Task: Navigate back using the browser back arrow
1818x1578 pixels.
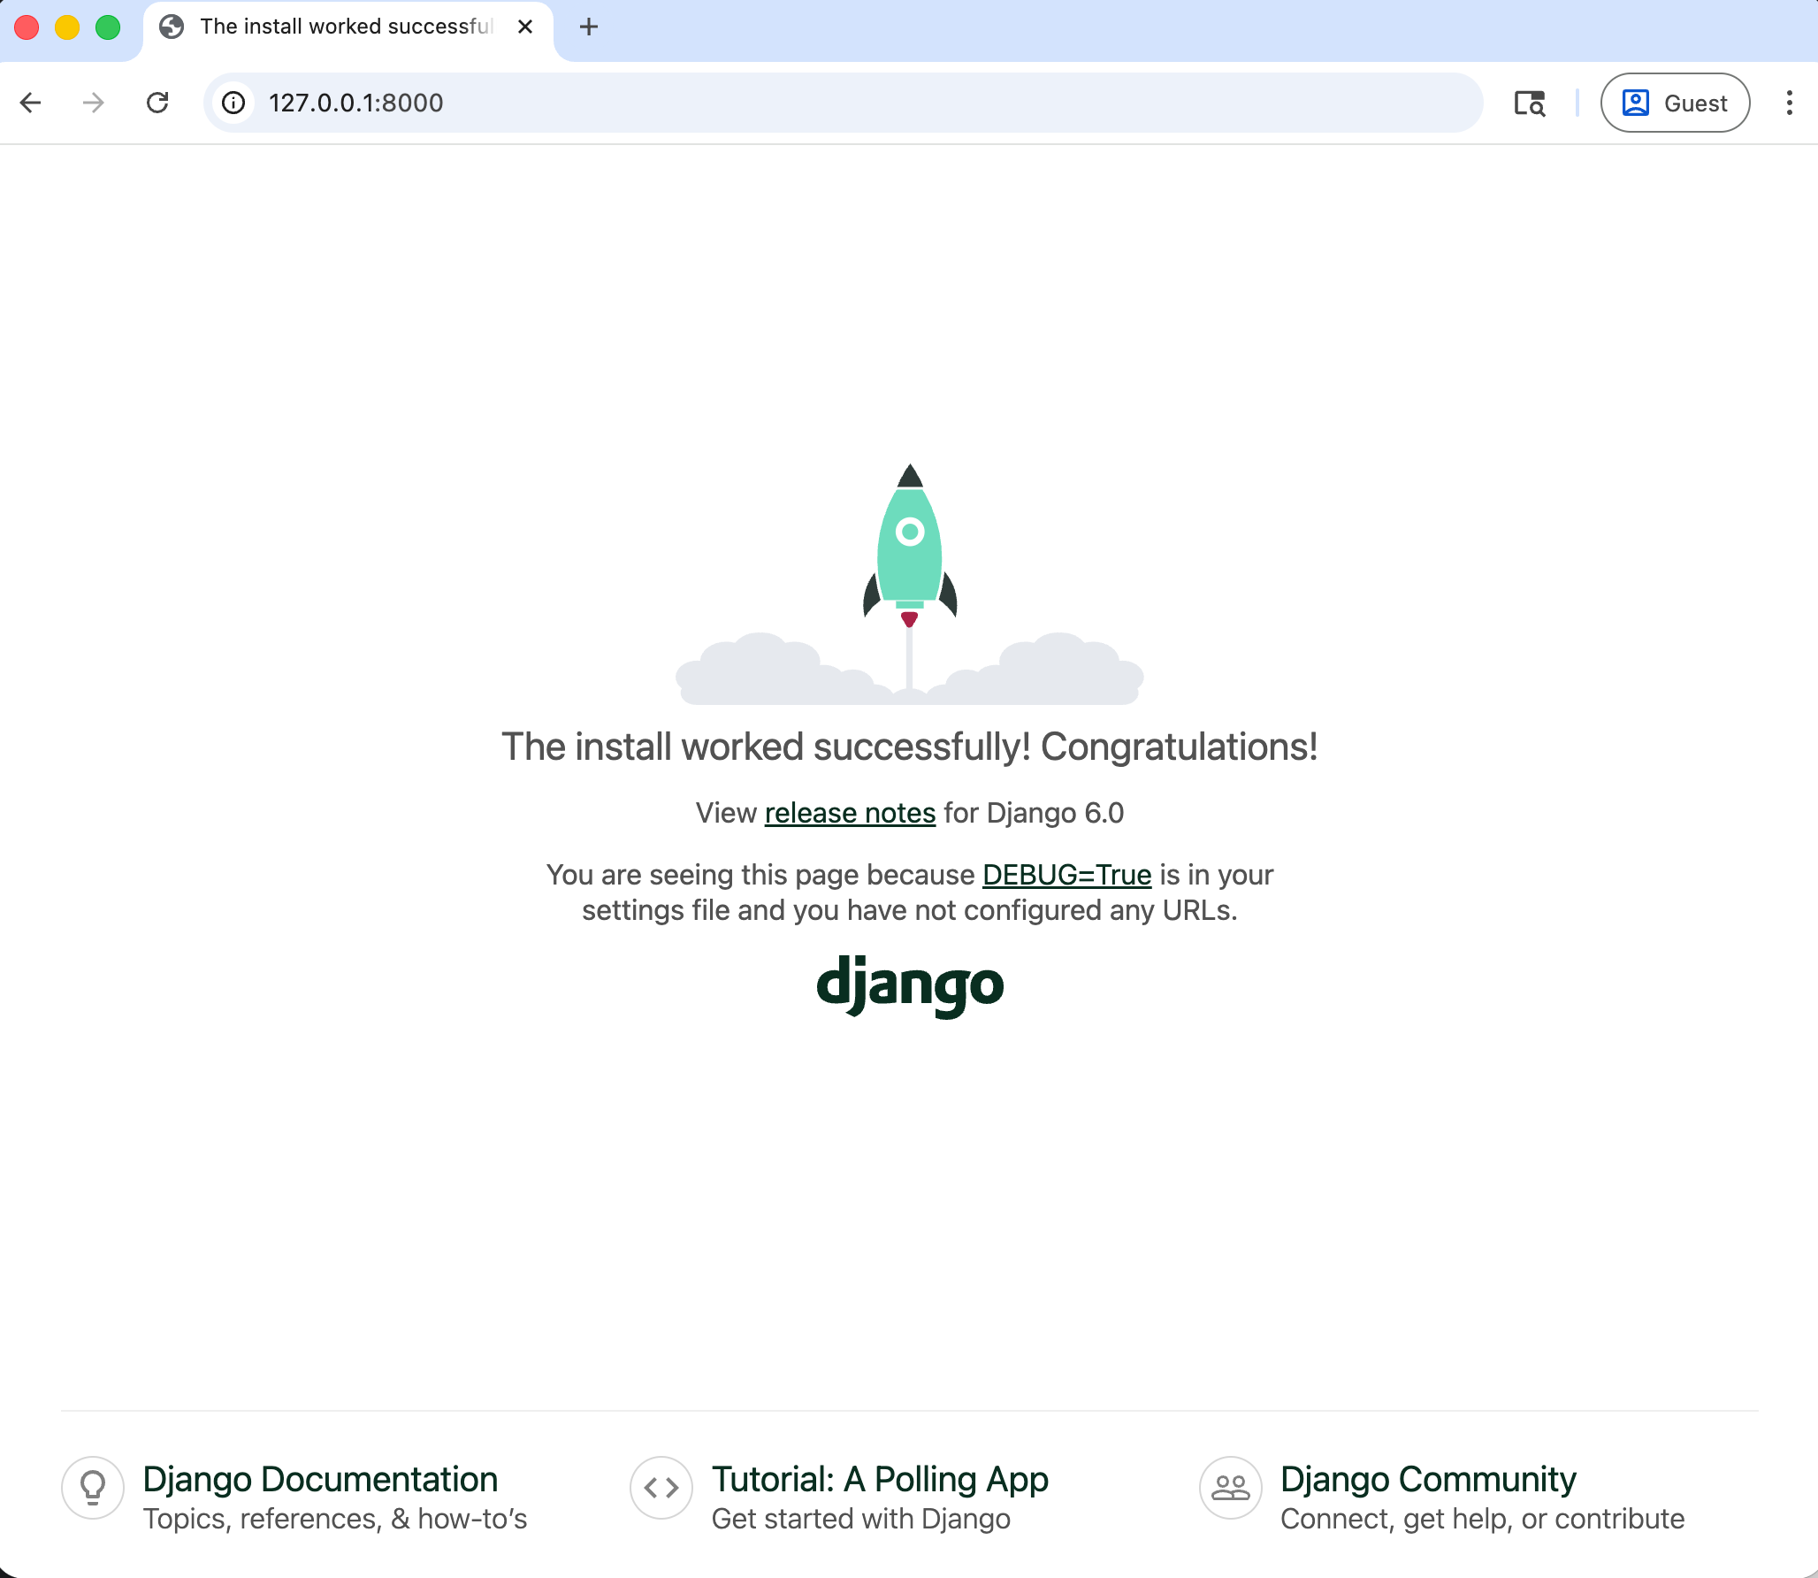Action: click(32, 103)
